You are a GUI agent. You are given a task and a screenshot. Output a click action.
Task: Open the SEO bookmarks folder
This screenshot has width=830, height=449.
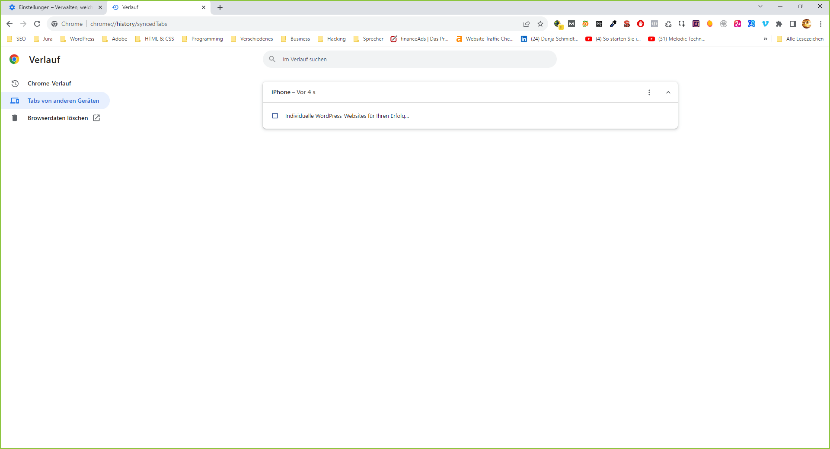pyautogui.click(x=16, y=38)
